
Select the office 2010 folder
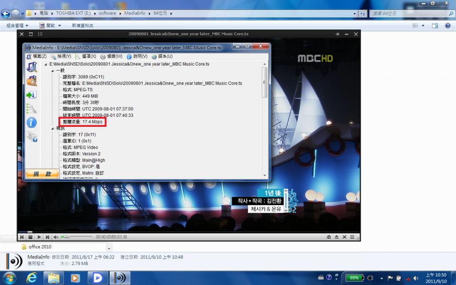pos(37,247)
